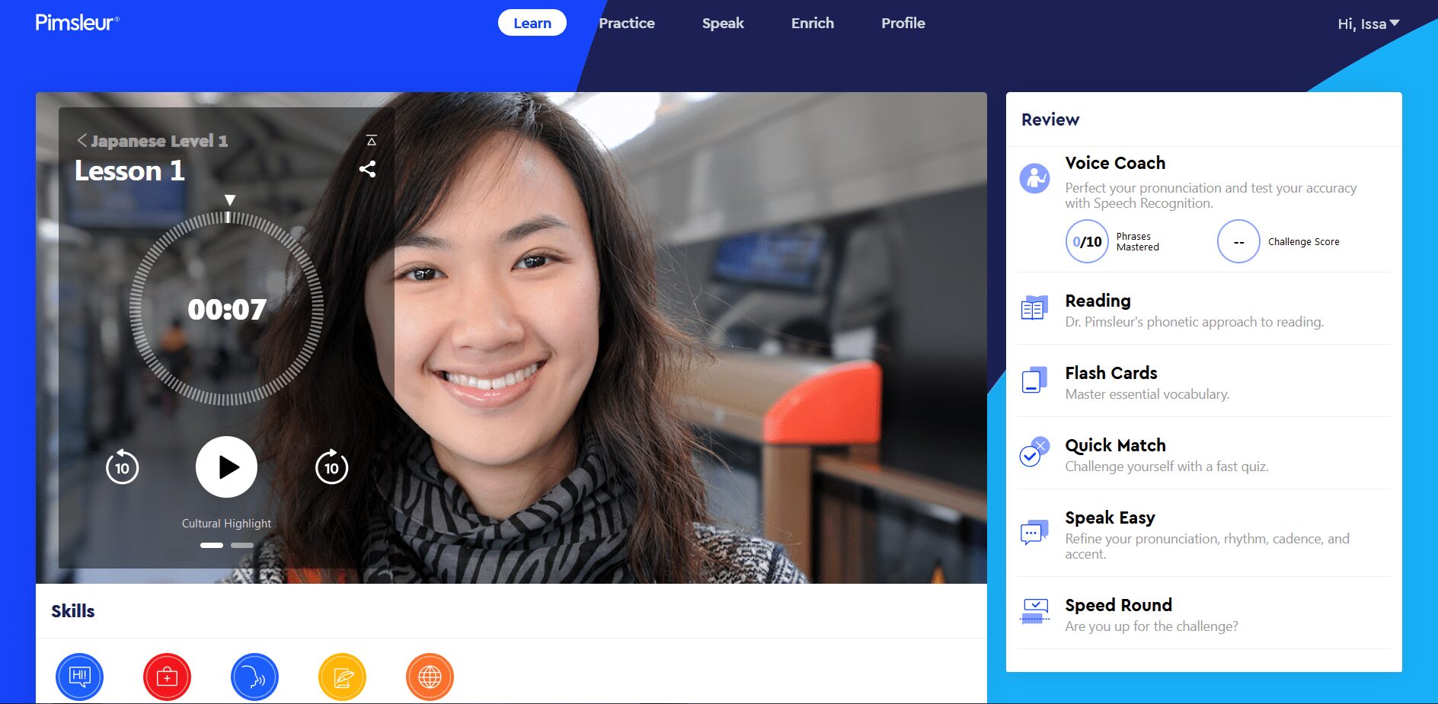Image resolution: width=1438 pixels, height=704 pixels.
Task: Open the Hi, Issa account dropdown
Action: click(x=1368, y=24)
